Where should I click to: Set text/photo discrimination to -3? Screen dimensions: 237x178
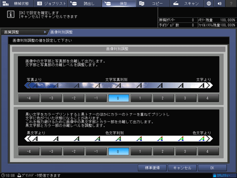(51, 98)
